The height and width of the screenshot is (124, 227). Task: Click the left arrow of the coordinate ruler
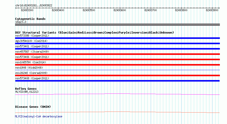[16, 8]
